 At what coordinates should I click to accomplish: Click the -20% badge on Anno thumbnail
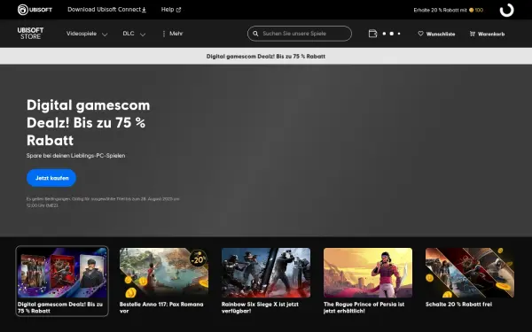[199, 259]
